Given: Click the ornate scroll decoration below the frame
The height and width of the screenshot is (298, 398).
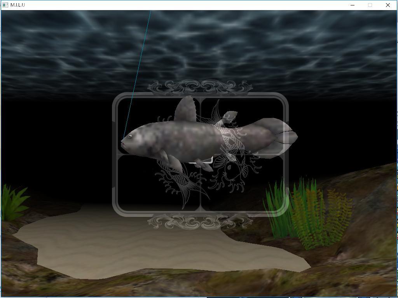Looking at the screenshot, I should (200, 222).
